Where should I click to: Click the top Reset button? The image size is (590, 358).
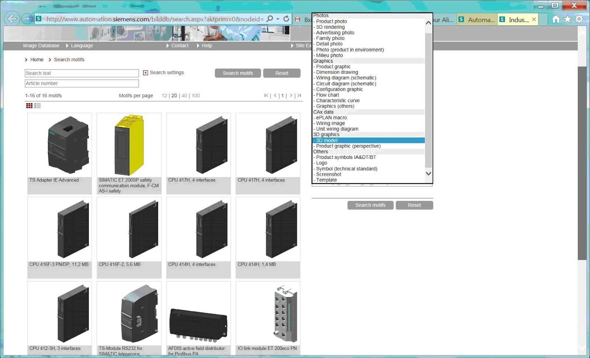282,73
